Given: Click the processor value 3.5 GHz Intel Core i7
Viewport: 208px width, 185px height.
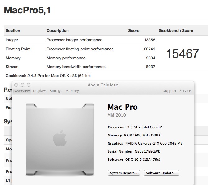Looking at the screenshot, I should pos(145,127).
